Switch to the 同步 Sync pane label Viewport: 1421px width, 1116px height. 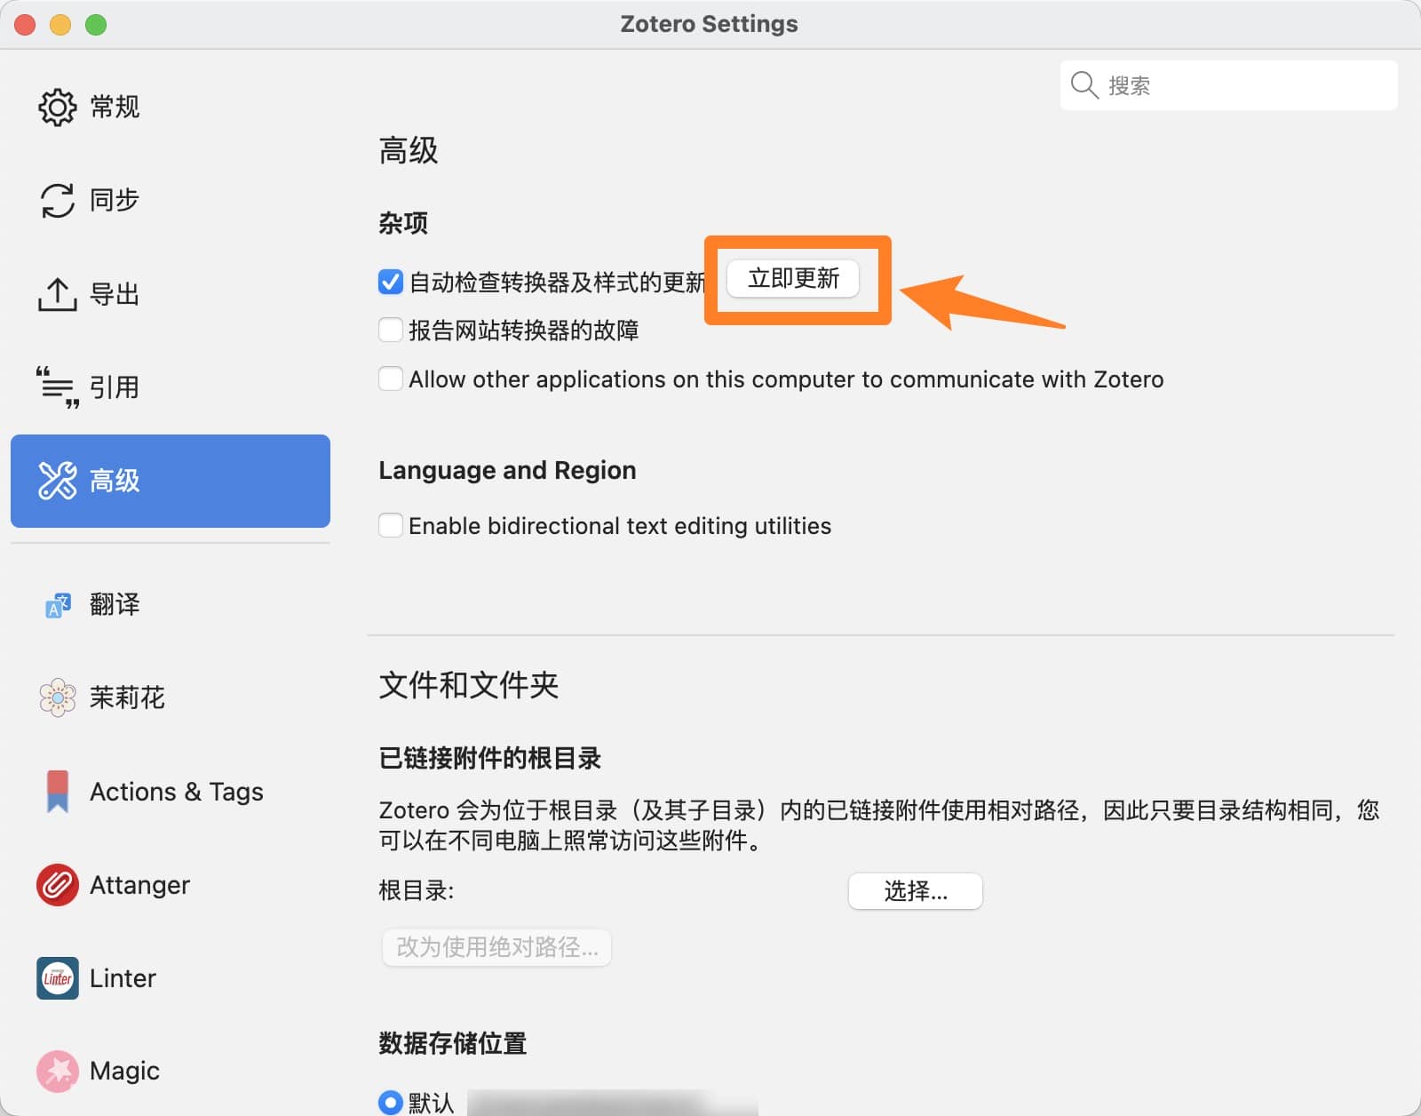pos(115,200)
